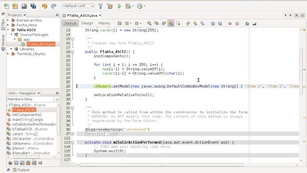Start macro recording with red circle icon

230,24
